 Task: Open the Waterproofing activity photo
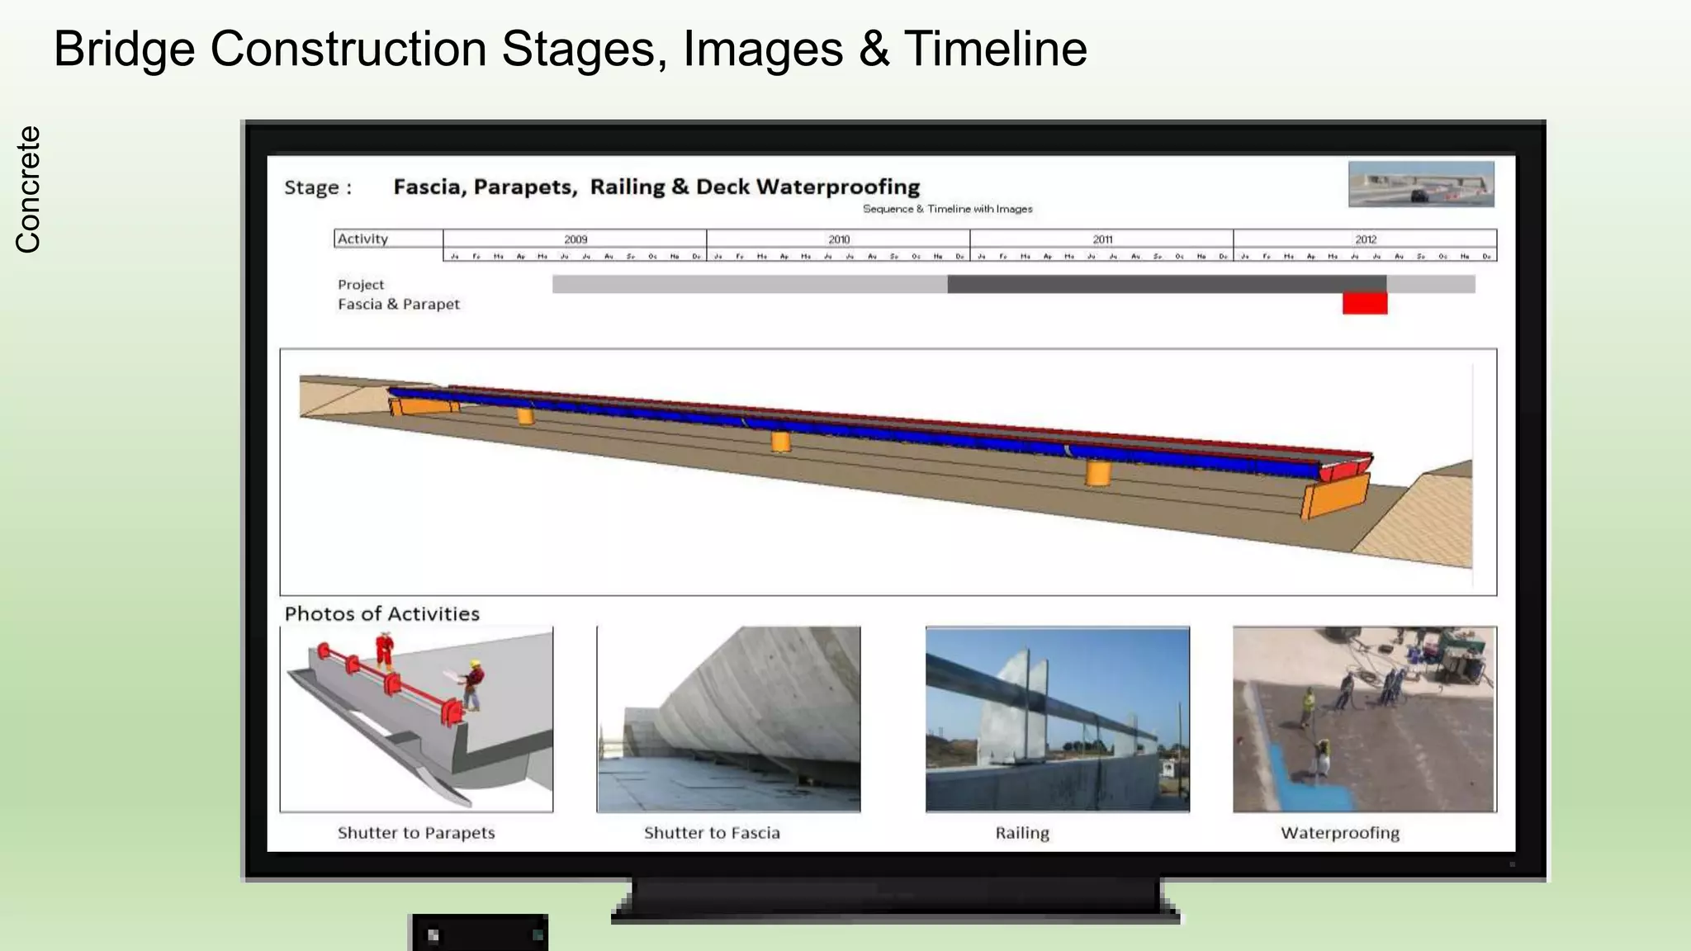[1364, 719]
